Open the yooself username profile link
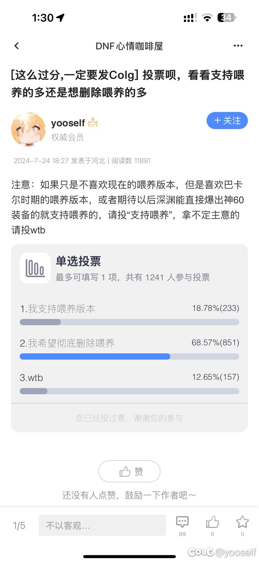 (x=68, y=123)
